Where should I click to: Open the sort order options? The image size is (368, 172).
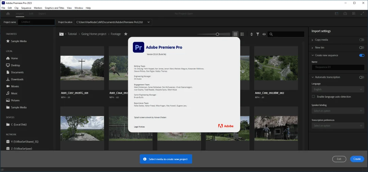[x=251, y=34]
